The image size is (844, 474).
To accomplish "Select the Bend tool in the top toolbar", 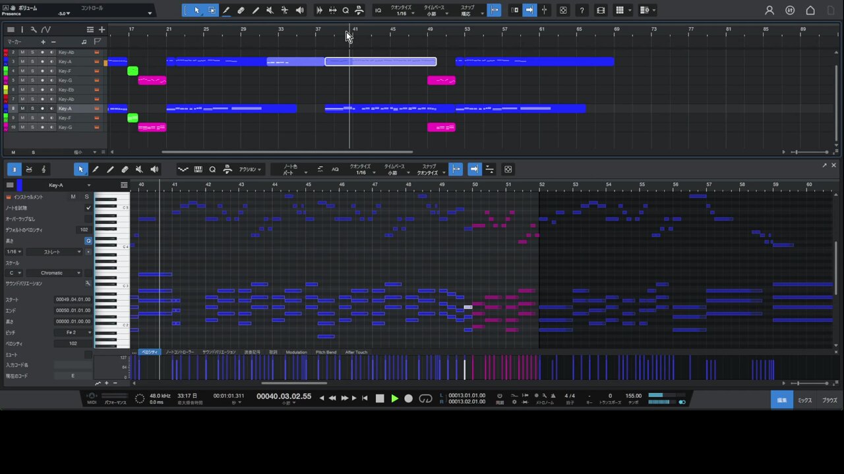I will [x=284, y=11].
